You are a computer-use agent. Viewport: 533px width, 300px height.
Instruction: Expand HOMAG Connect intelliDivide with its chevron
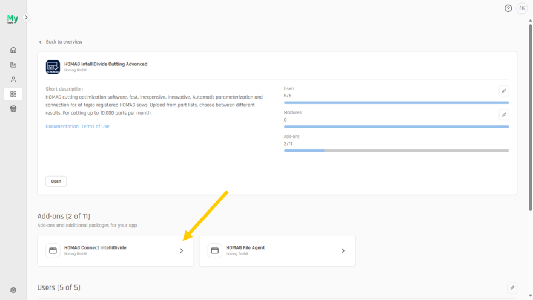tap(182, 251)
